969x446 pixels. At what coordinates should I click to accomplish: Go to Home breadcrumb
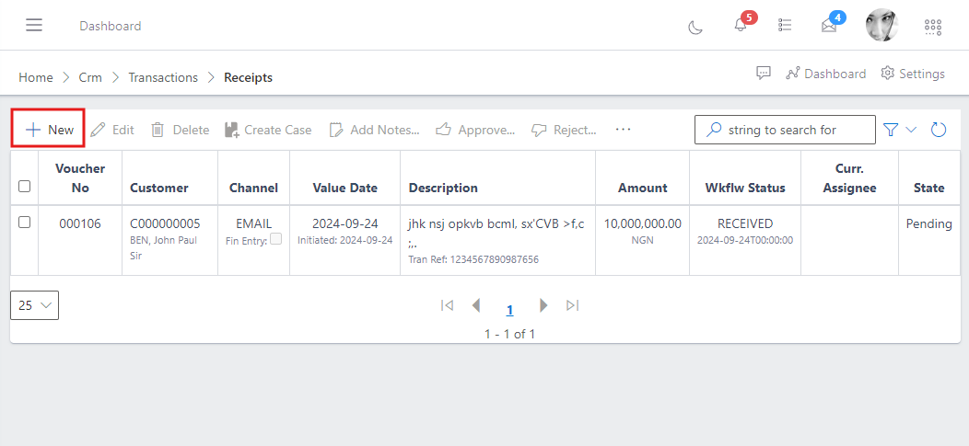(x=35, y=77)
